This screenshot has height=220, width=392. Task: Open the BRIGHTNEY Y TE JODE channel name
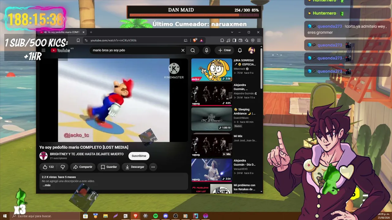coord(87,154)
